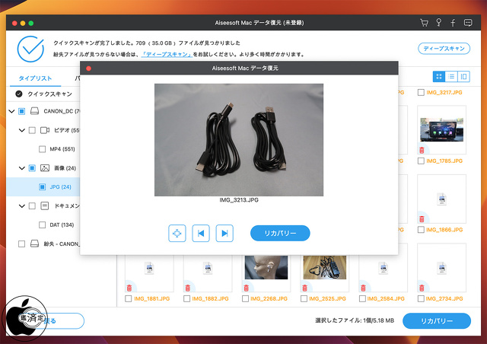Check the IMG_1882.JPG checkbox
The height and width of the screenshot is (344, 487).
pos(186,298)
